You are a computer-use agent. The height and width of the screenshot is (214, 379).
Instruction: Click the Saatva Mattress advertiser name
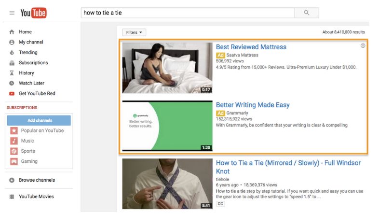click(x=242, y=55)
